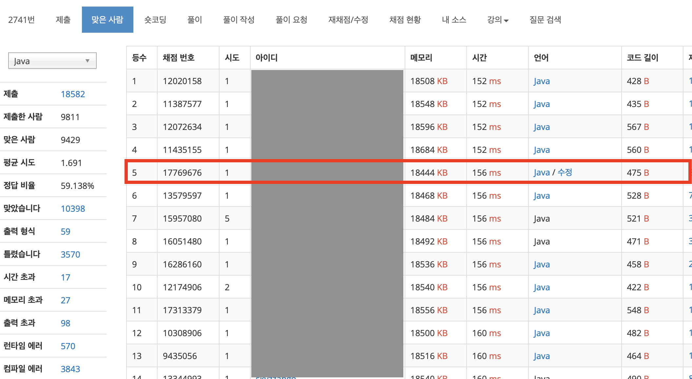Open the 틀렸습니다 count 3570 link

click(x=70, y=255)
